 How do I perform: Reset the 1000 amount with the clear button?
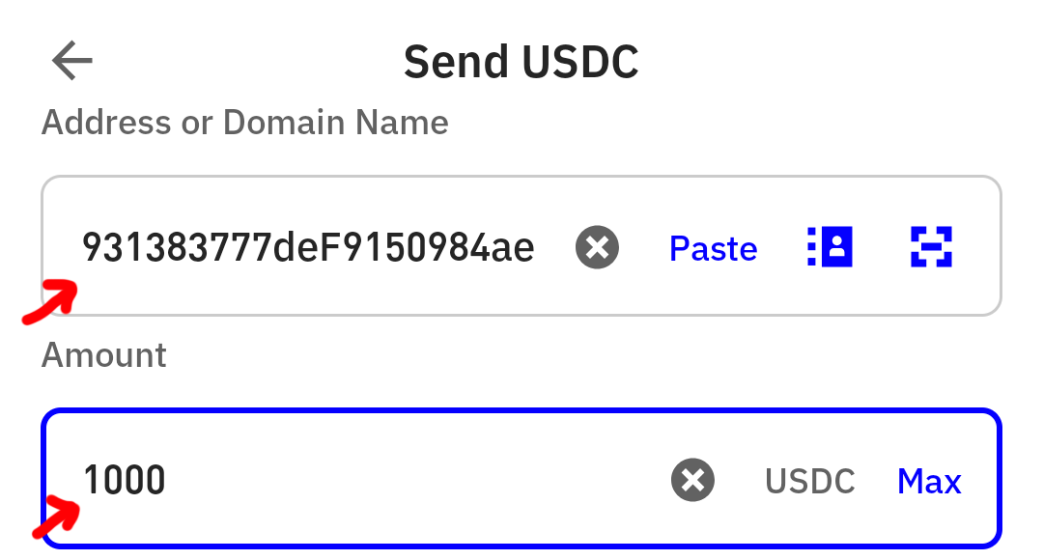point(692,480)
